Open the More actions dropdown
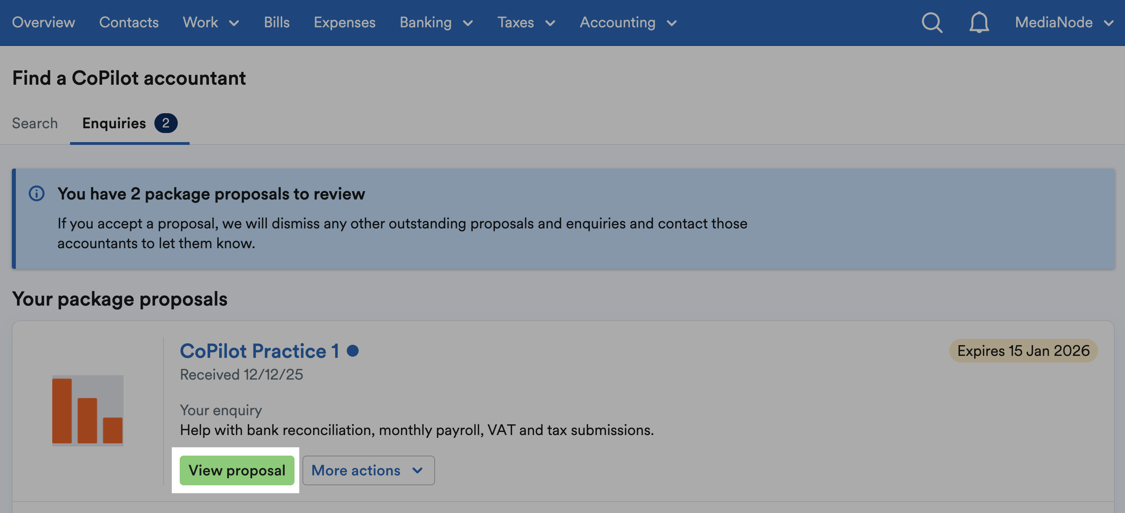1125x513 pixels. (x=368, y=470)
